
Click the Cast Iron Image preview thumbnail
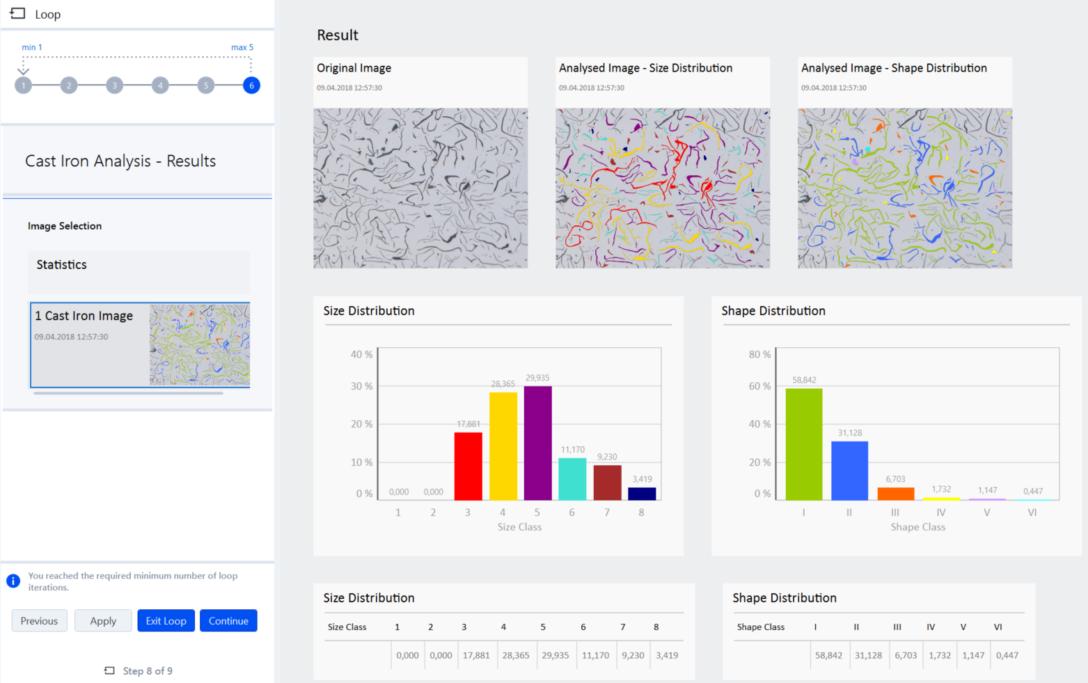click(200, 345)
